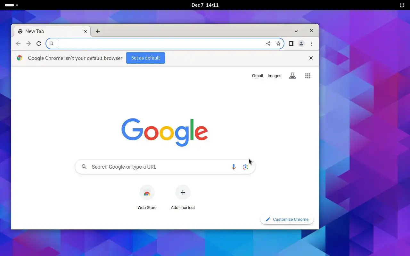Click the 'isn't your default browser' text
This screenshot has width=410, height=256.
[x=94, y=58]
